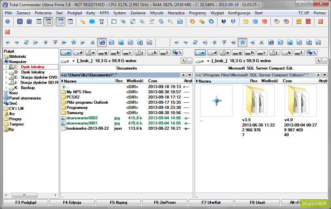331x209 pixels.
Task: Click the F6 ZmPrzen button
Action: point(165,202)
